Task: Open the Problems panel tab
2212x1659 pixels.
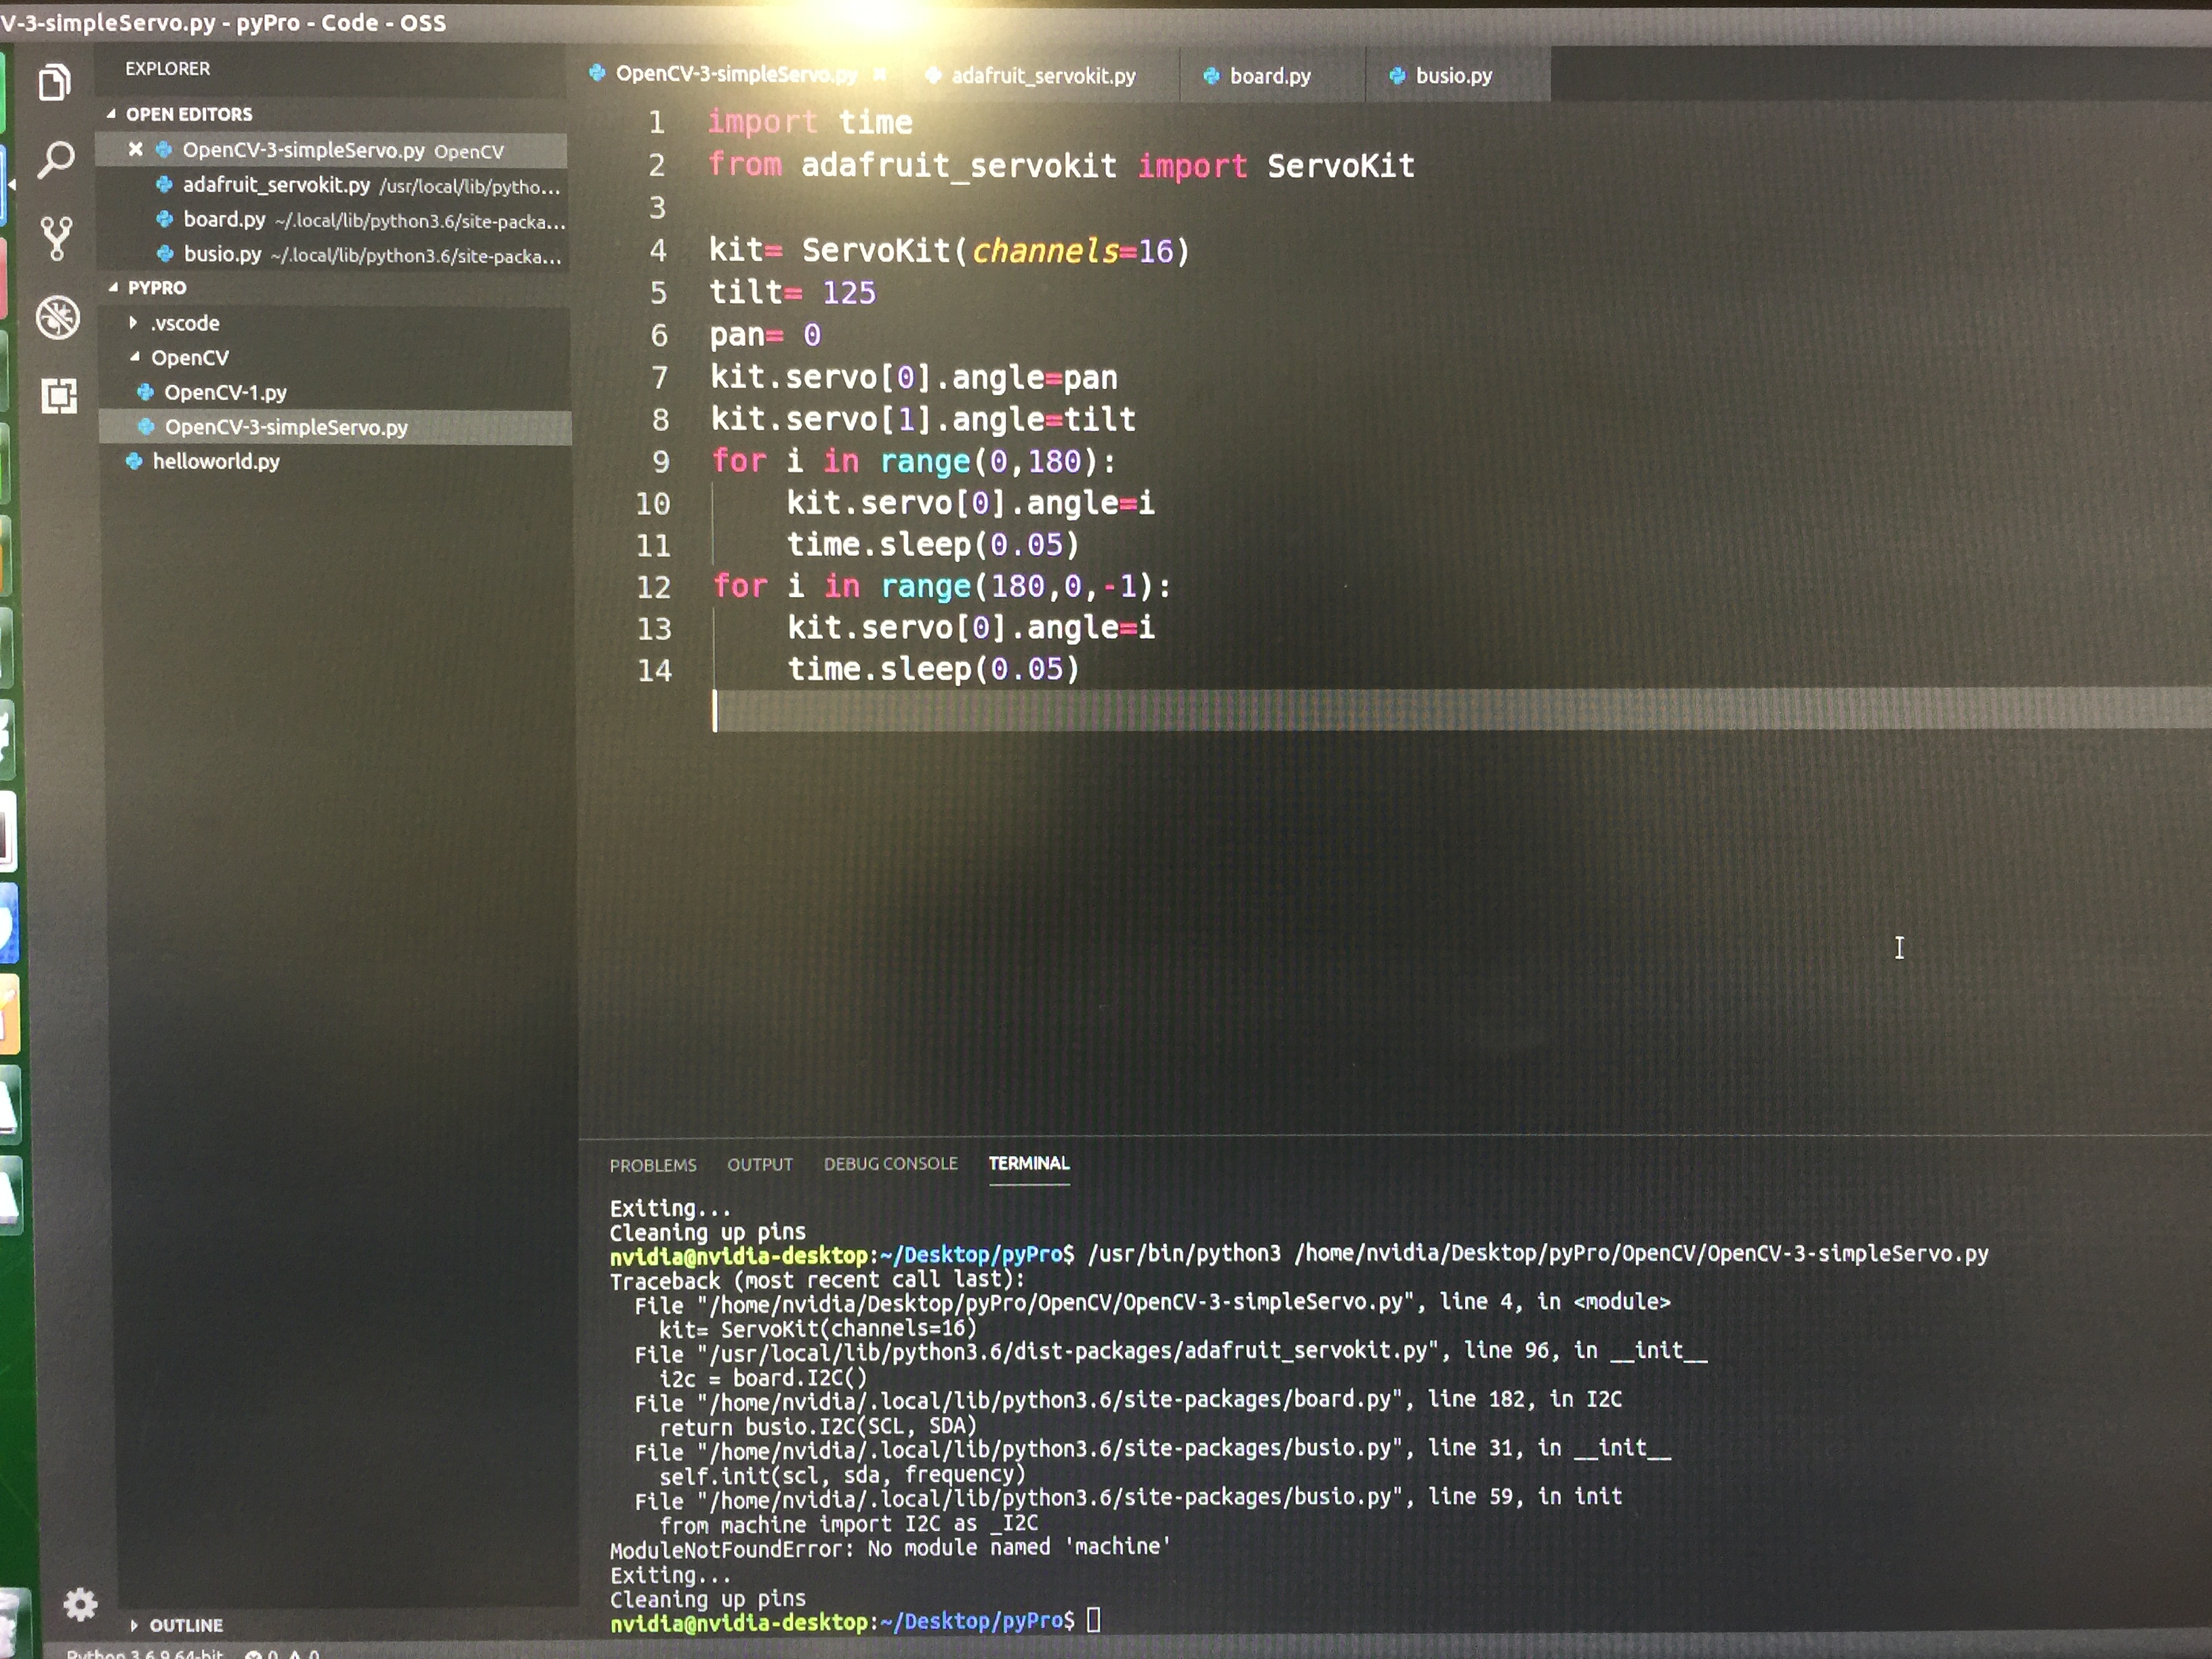Action: pyautogui.click(x=653, y=1165)
